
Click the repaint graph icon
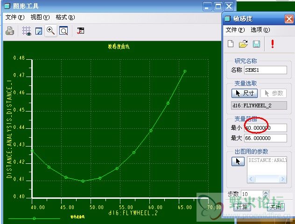tap(39, 31)
